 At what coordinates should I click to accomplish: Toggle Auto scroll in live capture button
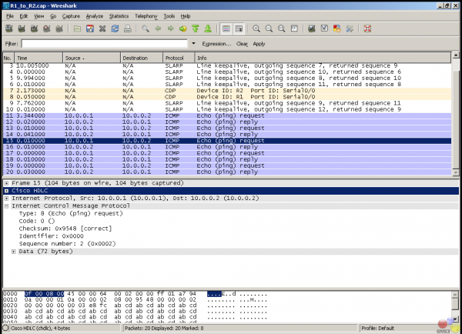coord(239,28)
